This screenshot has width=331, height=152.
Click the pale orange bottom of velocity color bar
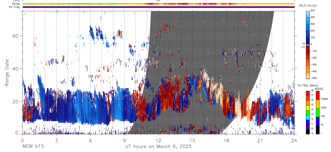[308, 75]
